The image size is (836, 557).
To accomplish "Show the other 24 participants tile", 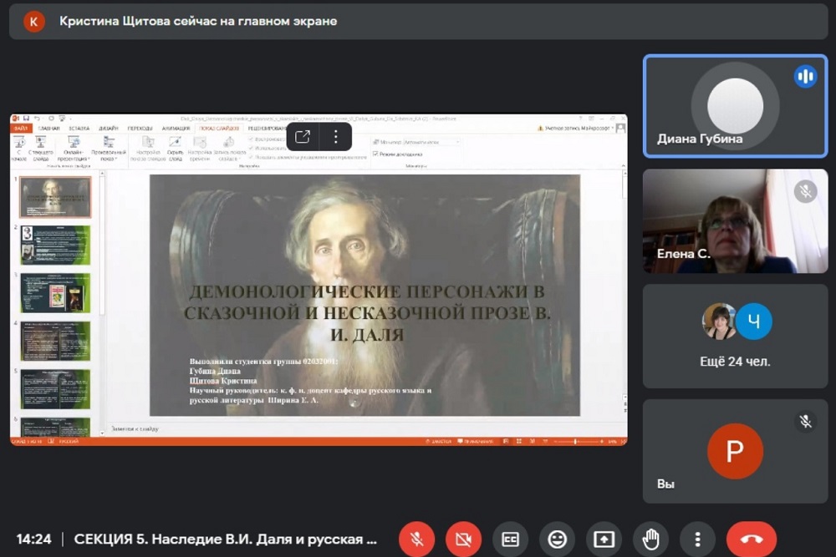I will coord(735,336).
